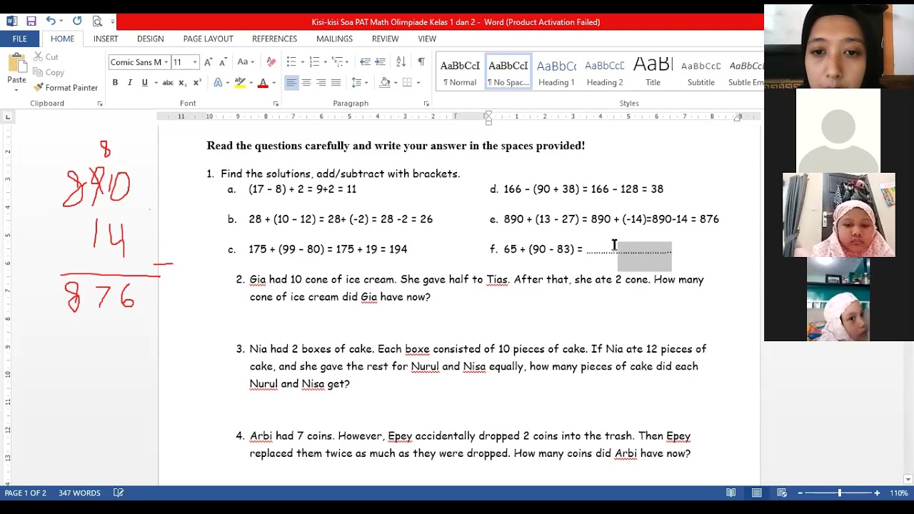The image size is (914, 514).
Task: Click the 110% zoom level
Action: pyautogui.click(x=898, y=493)
